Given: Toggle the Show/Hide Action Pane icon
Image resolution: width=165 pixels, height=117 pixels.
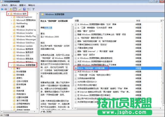Looking at the screenshot, I should [28, 9].
